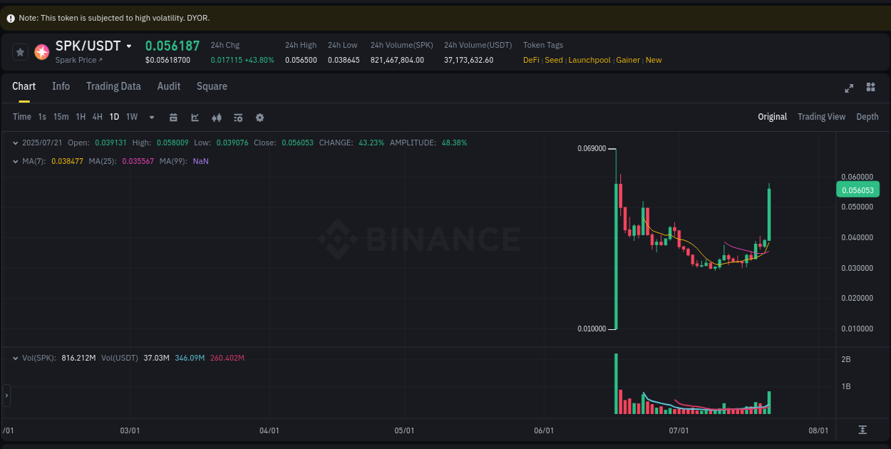Open the date range calendar picker

tap(173, 117)
